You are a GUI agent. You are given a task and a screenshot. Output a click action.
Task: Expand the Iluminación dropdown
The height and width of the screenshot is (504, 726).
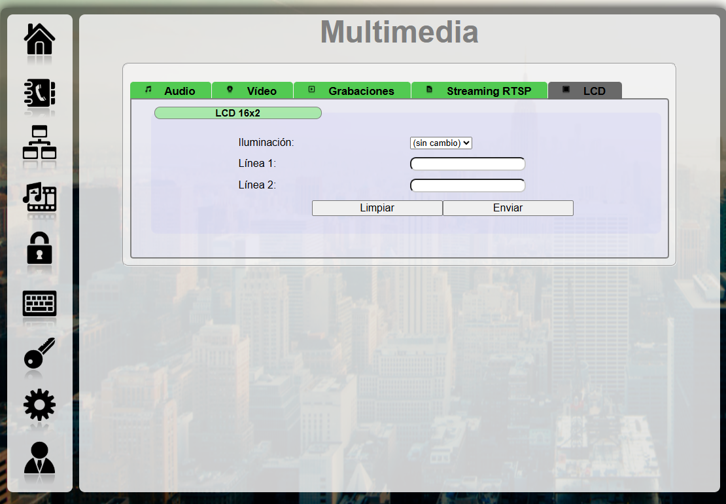pyautogui.click(x=441, y=143)
